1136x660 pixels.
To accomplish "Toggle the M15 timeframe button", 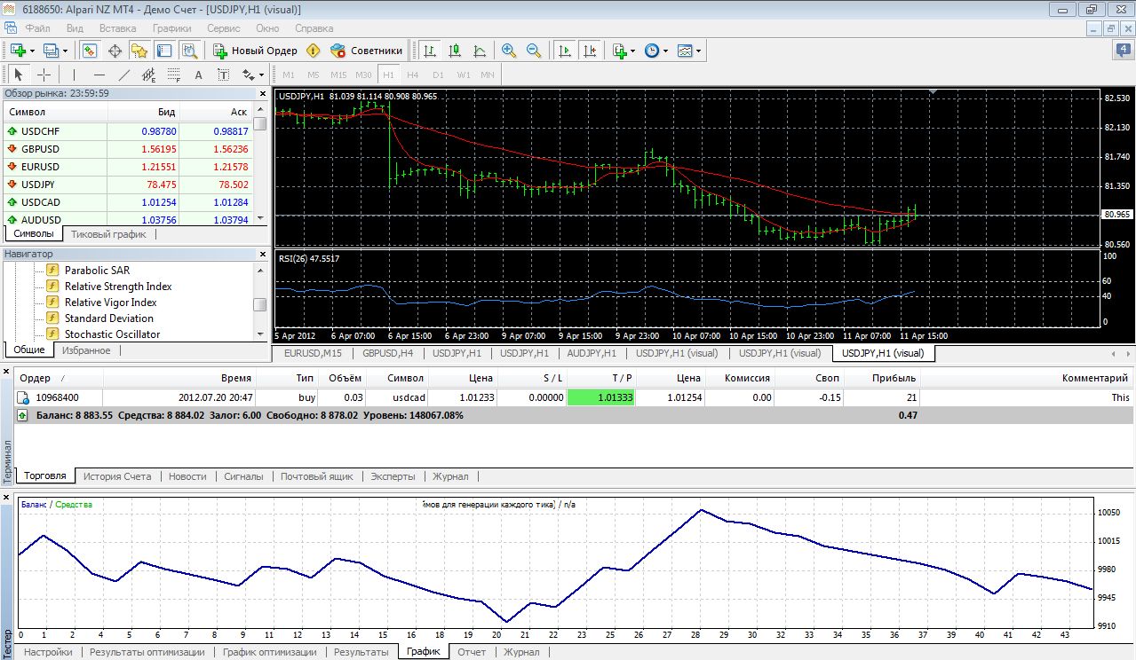I will pos(338,75).
